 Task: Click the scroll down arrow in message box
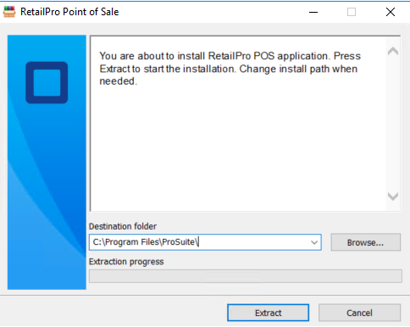(393, 196)
